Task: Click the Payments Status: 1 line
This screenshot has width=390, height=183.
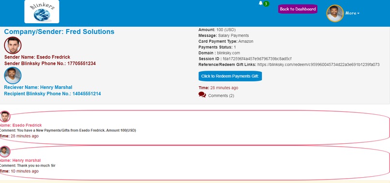Action: point(217,47)
